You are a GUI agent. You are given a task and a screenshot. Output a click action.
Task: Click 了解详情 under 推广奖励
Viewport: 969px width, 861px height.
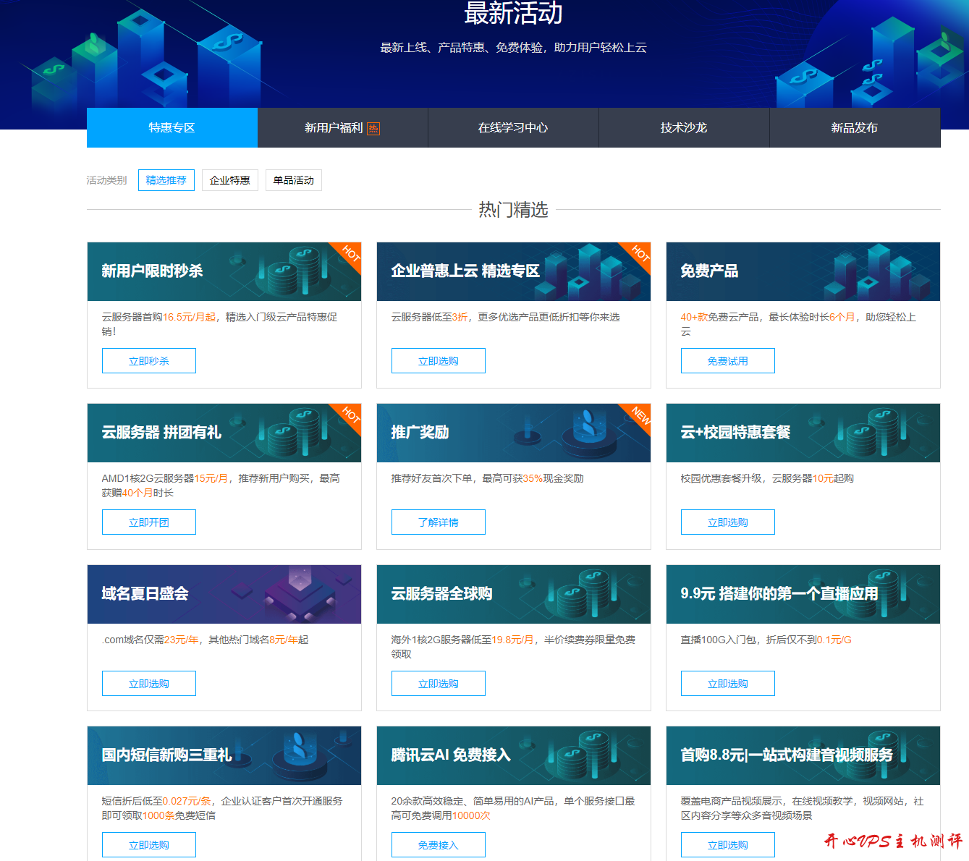click(439, 522)
